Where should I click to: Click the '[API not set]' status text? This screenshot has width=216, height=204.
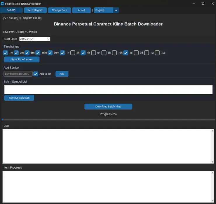click(x=11, y=18)
